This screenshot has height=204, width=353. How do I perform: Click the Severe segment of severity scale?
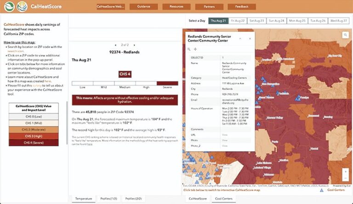click(167, 83)
